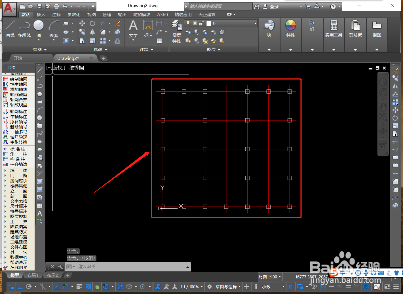The height and width of the screenshot is (294, 403).
Task: Open 图层特性 layer properties
Action: (177, 32)
